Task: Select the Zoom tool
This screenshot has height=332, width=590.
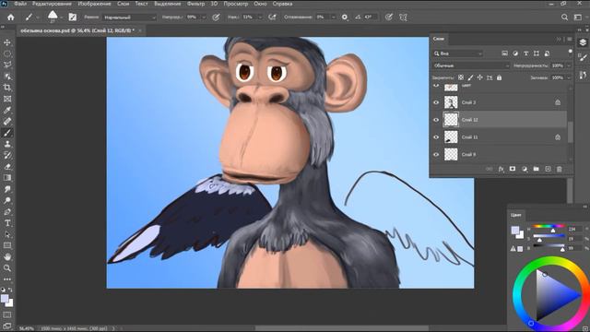Action: point(7,268)
